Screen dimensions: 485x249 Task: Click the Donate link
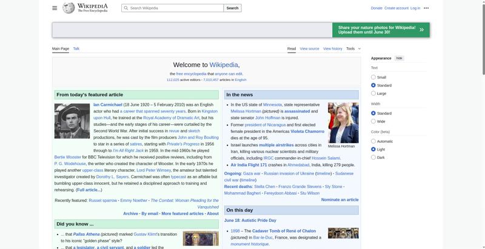tap(376, 8)
